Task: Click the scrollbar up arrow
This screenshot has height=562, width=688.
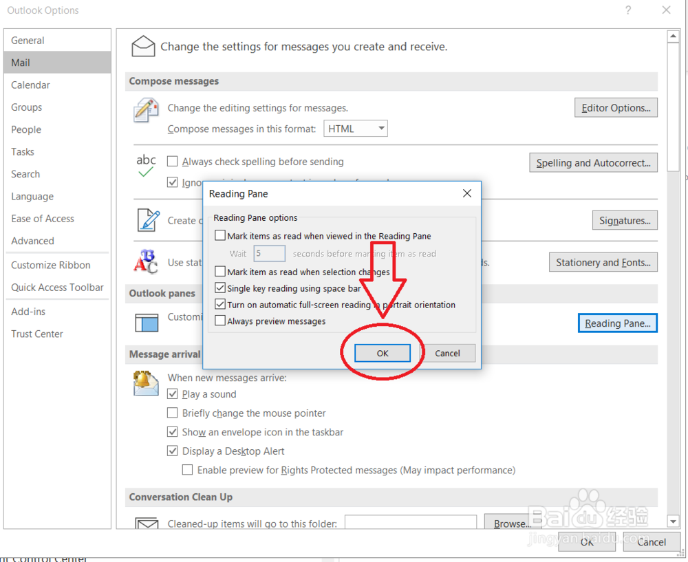Action: click(673, 36)
